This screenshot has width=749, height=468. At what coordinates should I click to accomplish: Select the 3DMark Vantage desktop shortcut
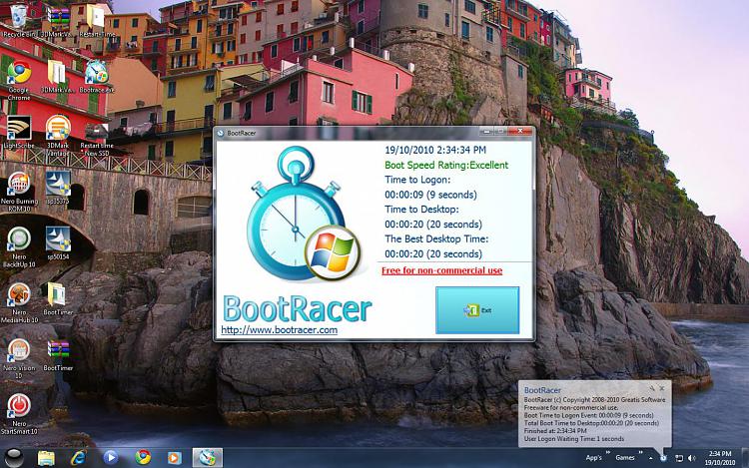pos(58,136)
